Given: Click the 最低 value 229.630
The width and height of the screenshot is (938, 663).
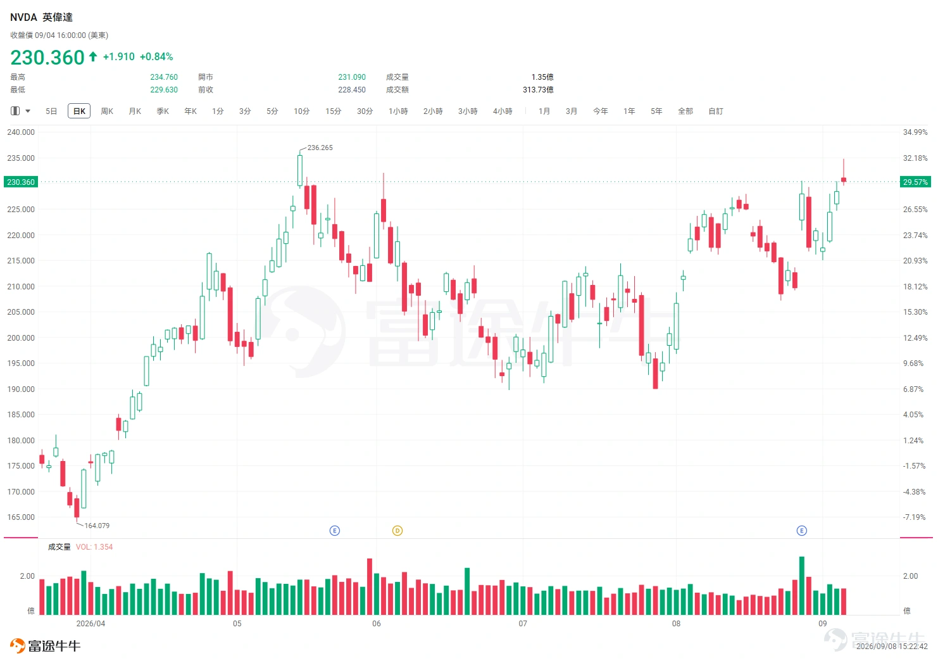Looking at the screenshot, I should pos(164,90).
